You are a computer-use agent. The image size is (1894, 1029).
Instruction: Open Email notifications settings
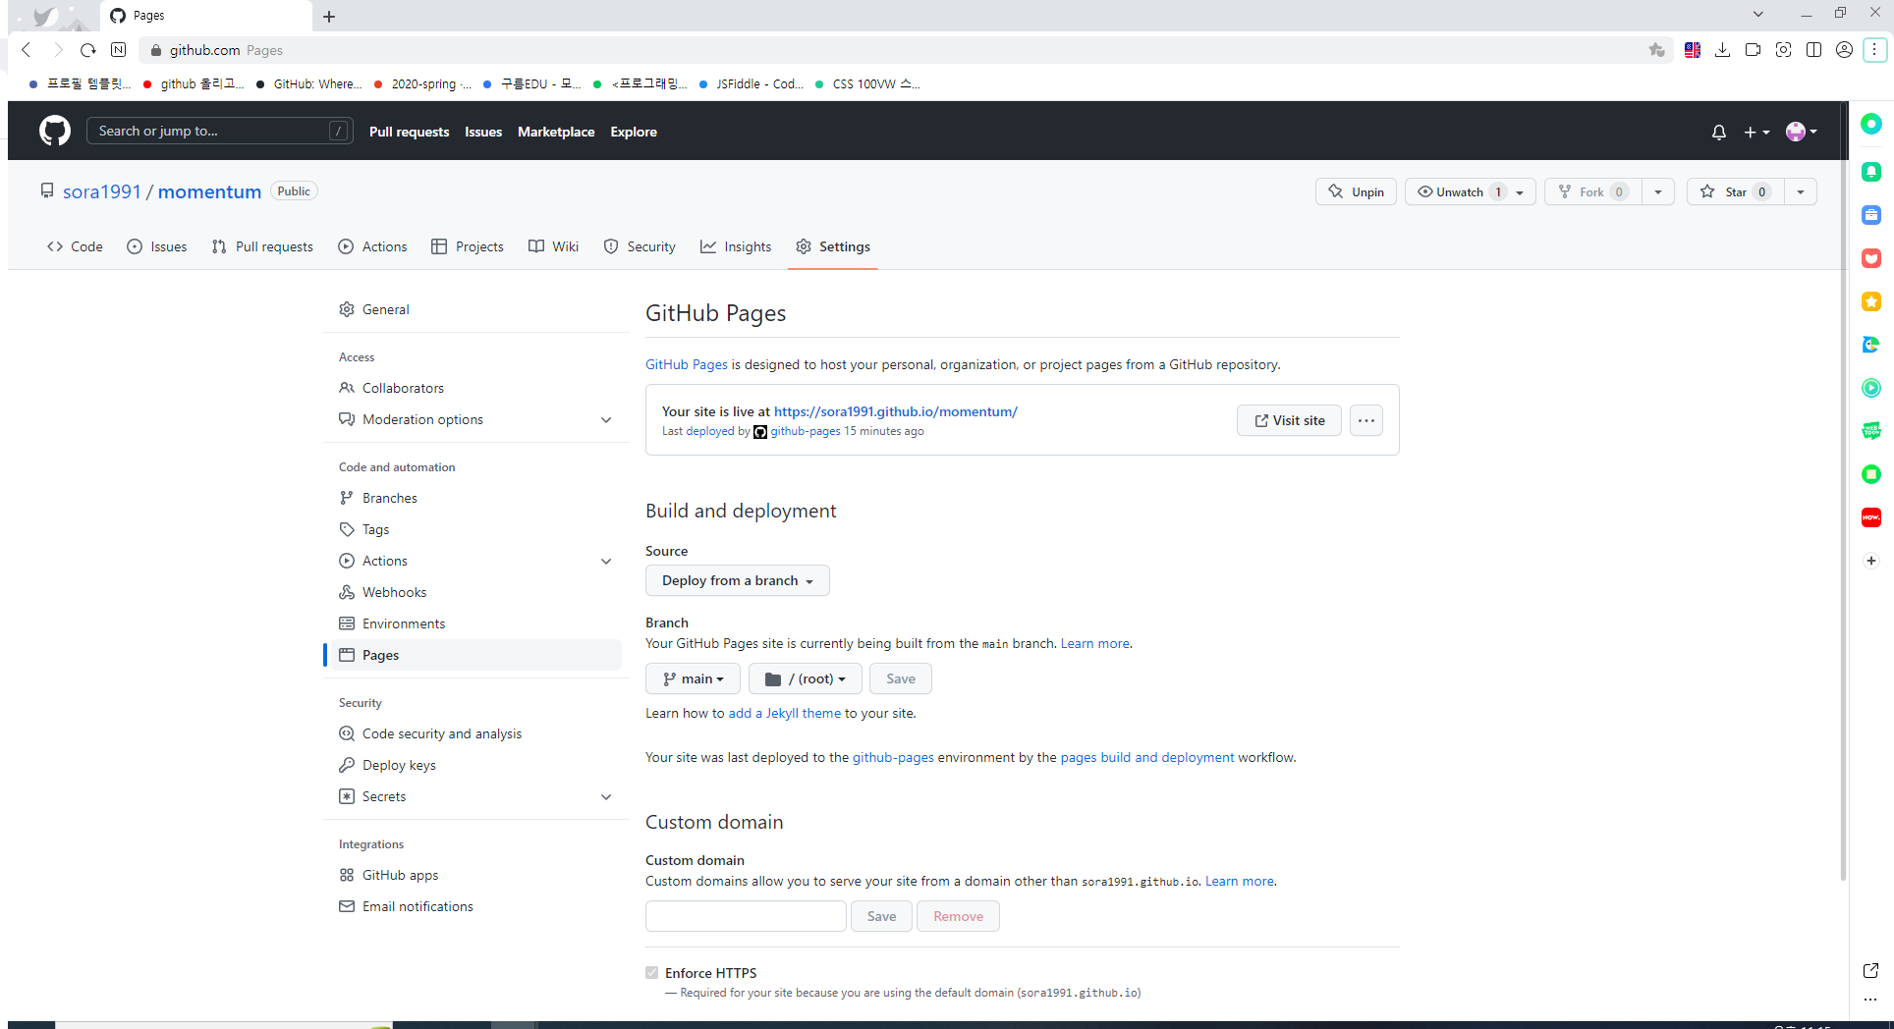476,906
